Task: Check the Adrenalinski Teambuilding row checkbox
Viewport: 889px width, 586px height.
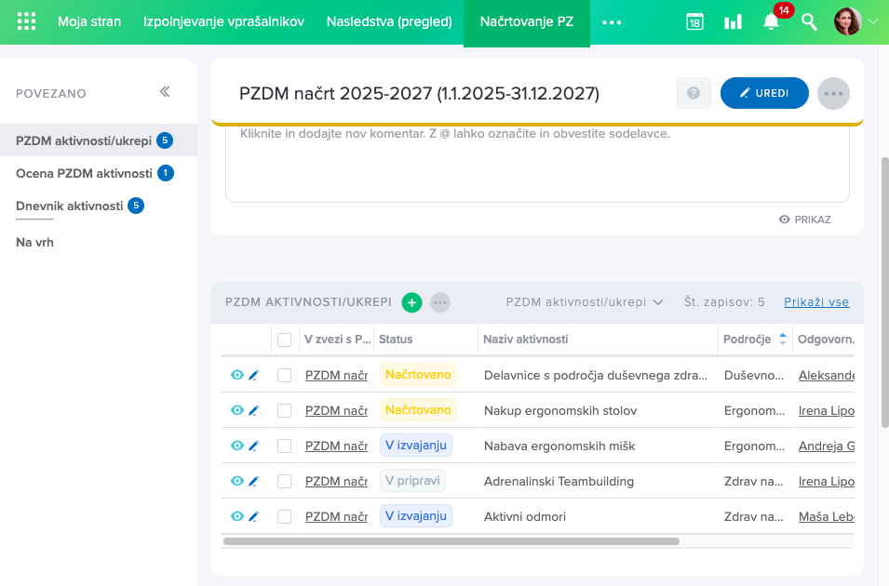Action: point(285,481)
